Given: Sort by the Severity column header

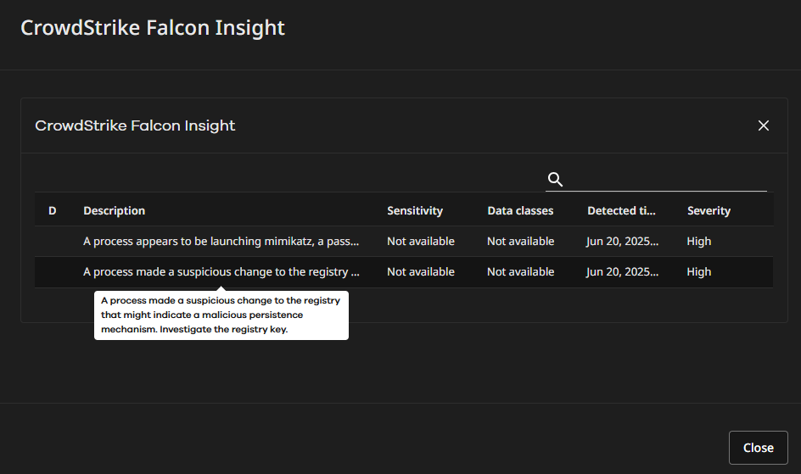Looking at the screenshot, I should point(709,211).
